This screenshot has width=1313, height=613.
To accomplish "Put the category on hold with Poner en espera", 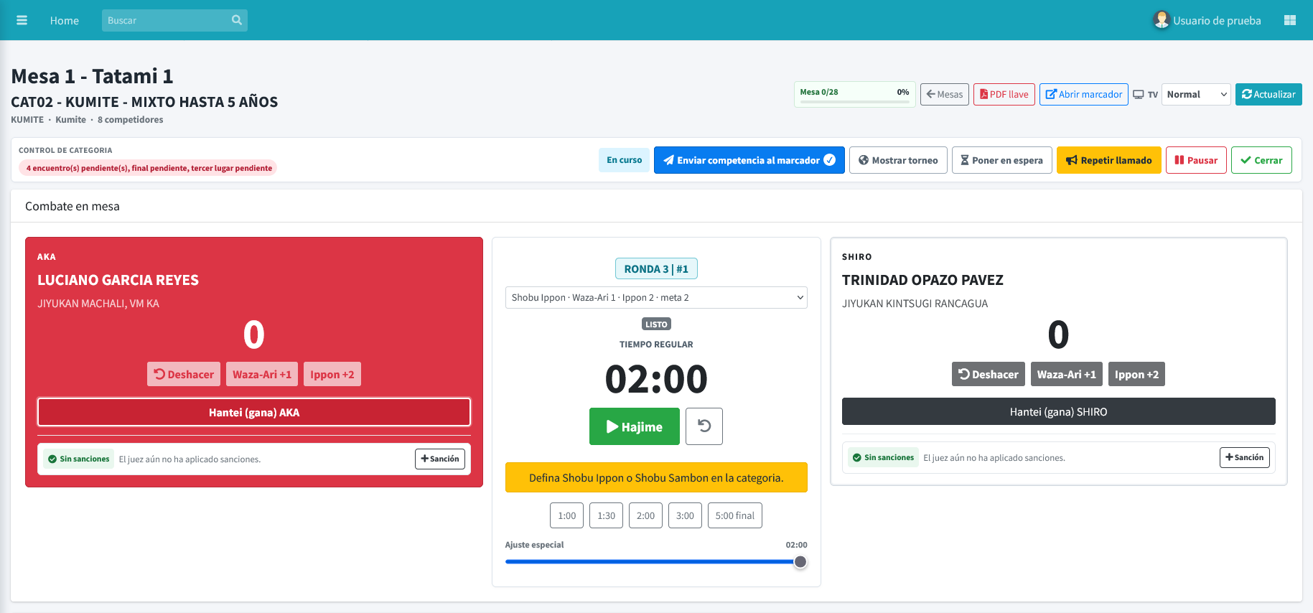I will point(1001,160).
